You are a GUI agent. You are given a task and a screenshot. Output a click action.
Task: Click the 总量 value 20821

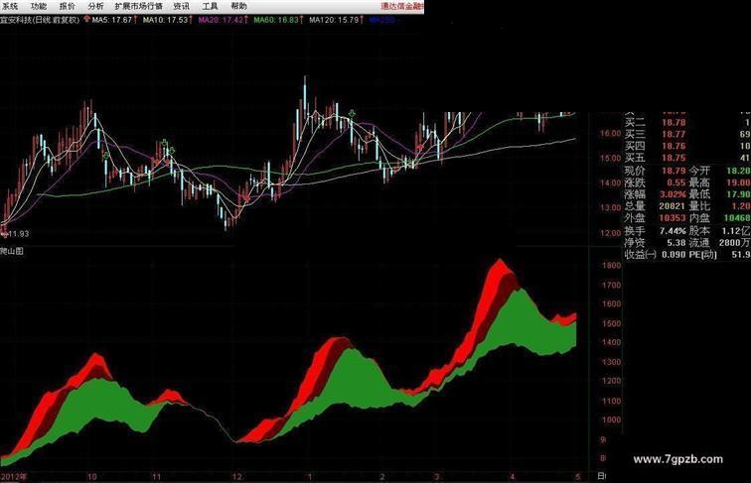point(672,206)
